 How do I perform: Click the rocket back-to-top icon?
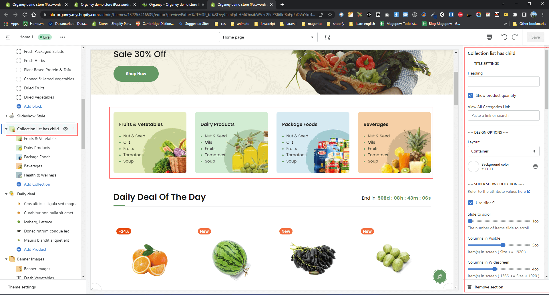[440, 276]
